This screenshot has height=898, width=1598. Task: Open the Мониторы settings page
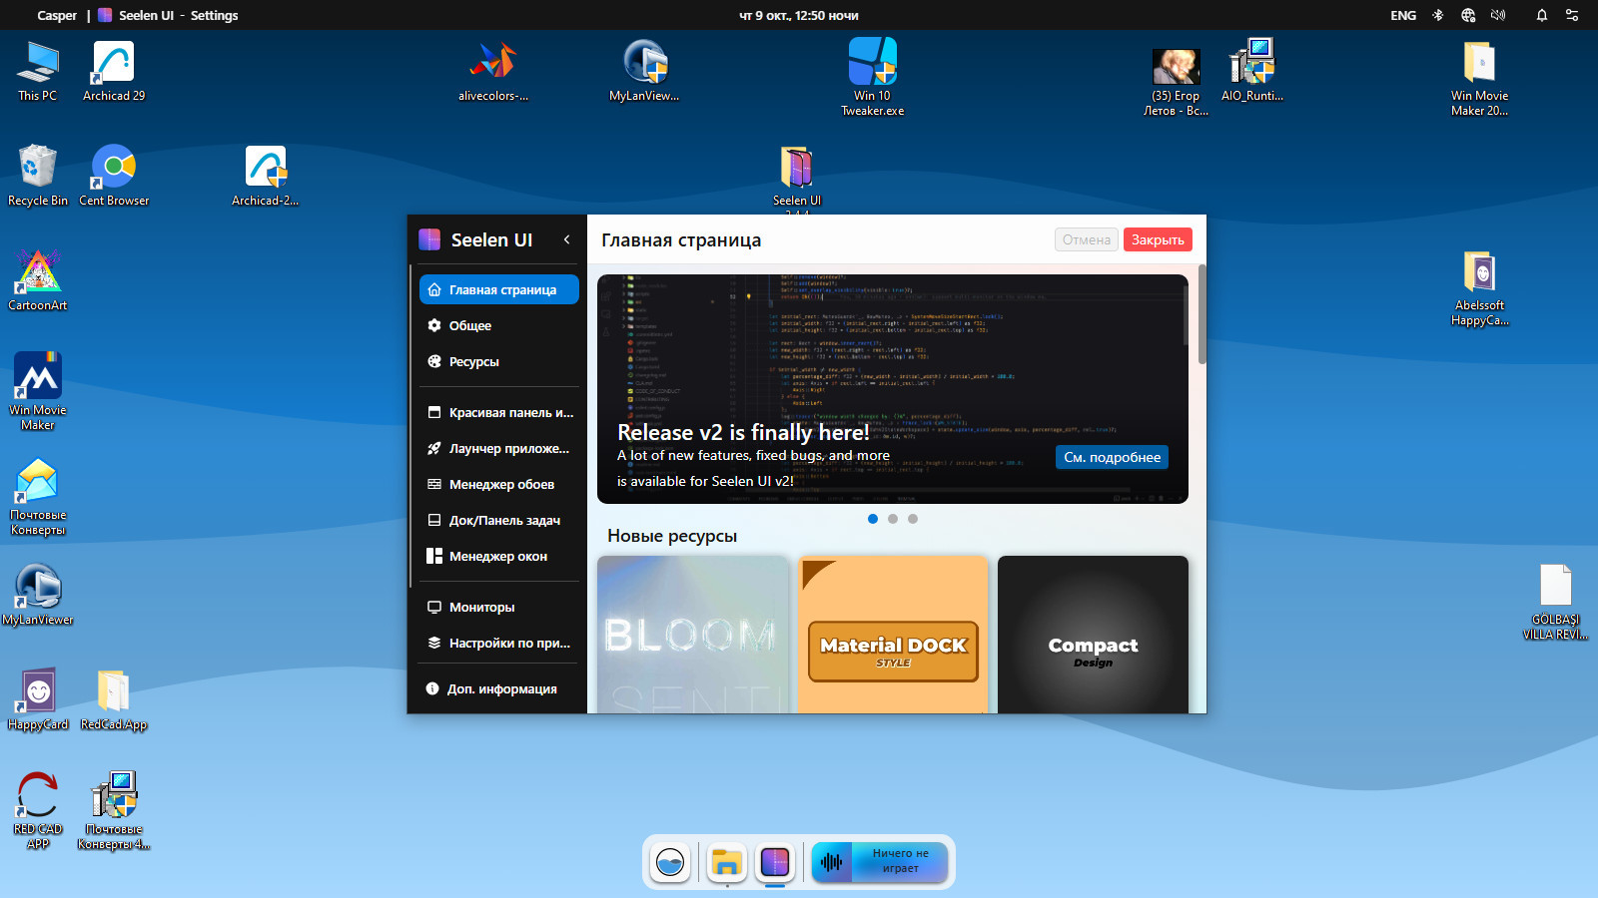point(499,607)
